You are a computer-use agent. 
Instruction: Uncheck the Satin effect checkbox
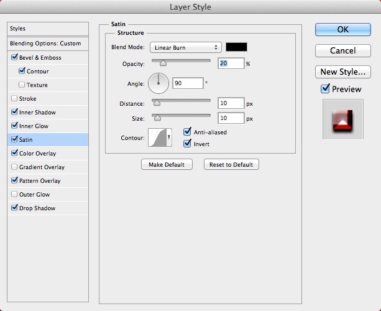click(14, 139)
